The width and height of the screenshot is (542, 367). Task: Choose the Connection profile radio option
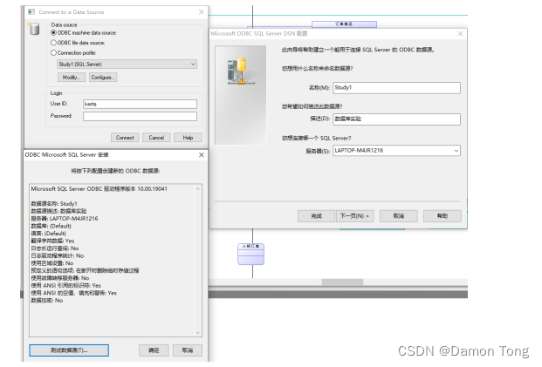tap(53, 53)
